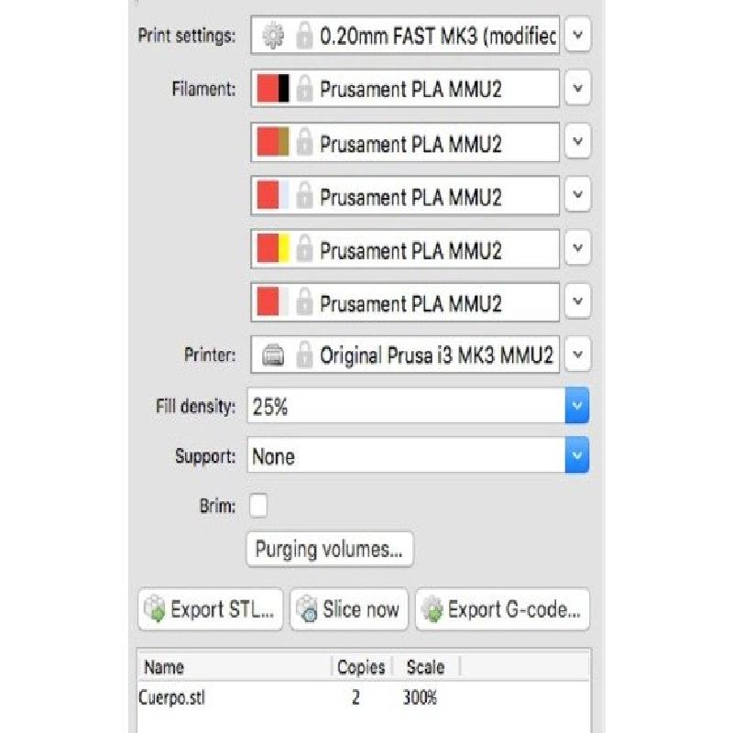Open the first filament preset dropdown arrow

[x=577, y=89]
